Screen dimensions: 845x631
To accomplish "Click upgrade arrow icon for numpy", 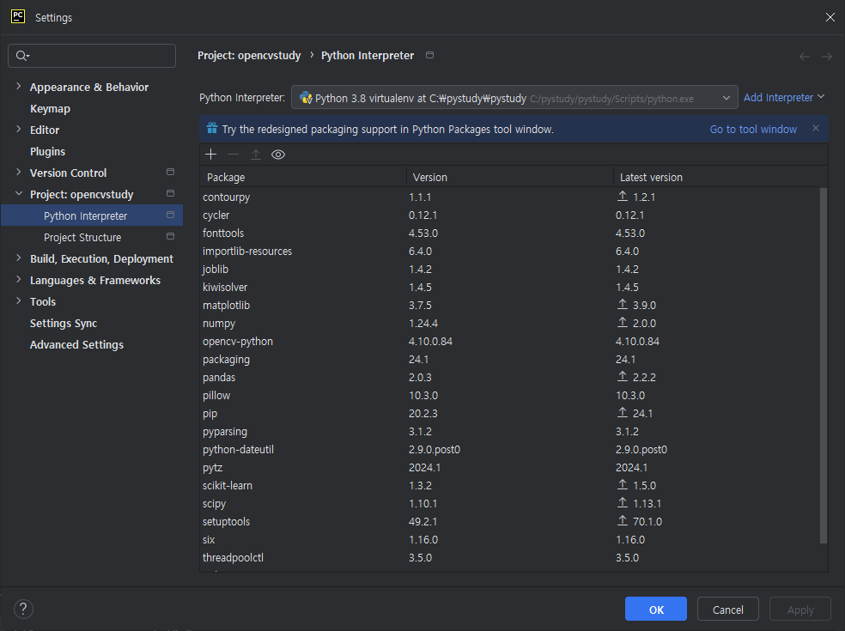I will (623, 322).
